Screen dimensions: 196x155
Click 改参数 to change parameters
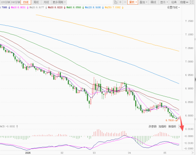152,126
